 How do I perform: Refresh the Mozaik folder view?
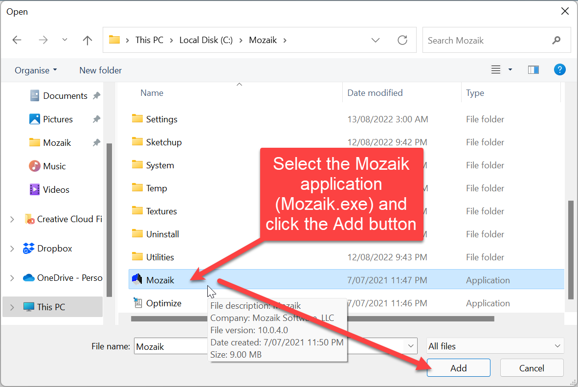click(x=402, y=40)
